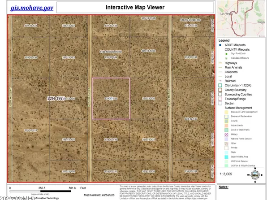This screenshot has height=200, width=267.
Task: Click the Bureau of Reclamation swatch
Action: (x=226, y=117)
